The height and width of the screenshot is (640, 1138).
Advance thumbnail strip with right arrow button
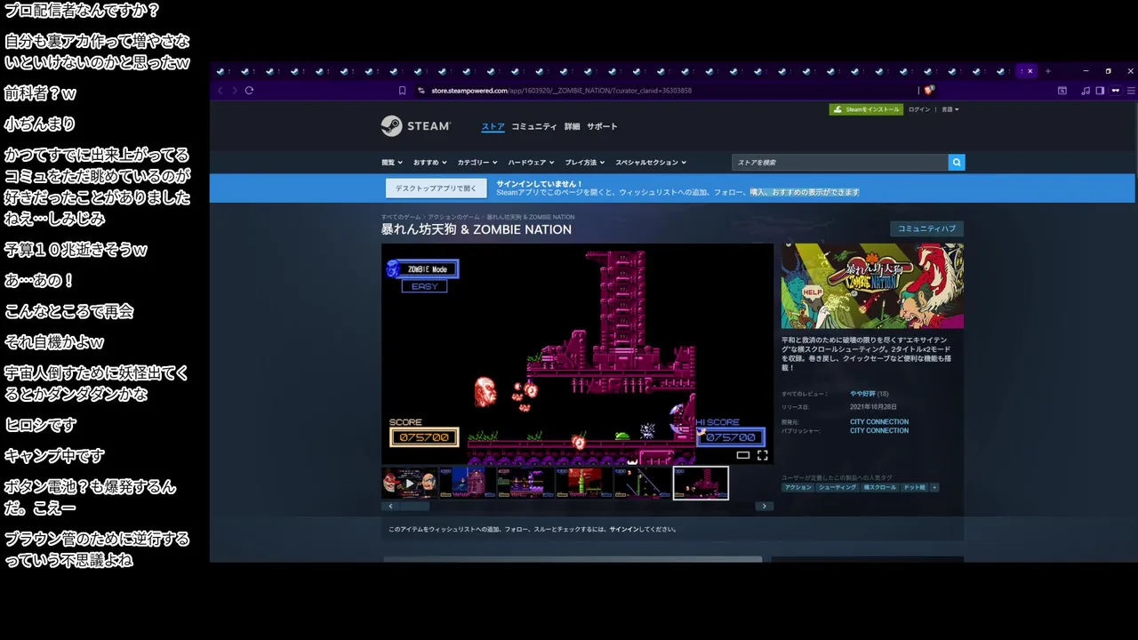pyautogui.click(x=764, y=506)
